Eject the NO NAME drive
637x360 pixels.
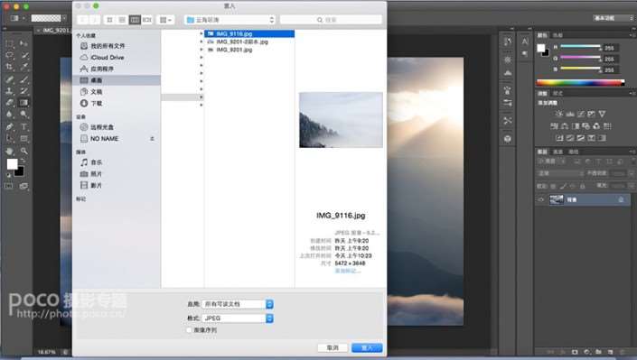[x=153, y=139]
